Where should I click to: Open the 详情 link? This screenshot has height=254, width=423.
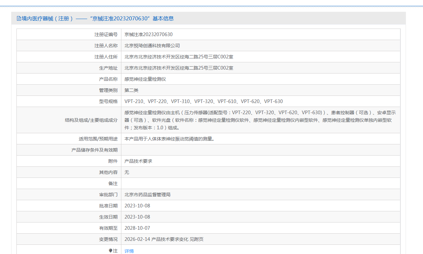[x=129, y=251]
